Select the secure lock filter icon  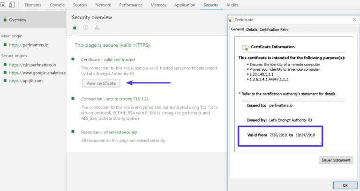[75, 28]
